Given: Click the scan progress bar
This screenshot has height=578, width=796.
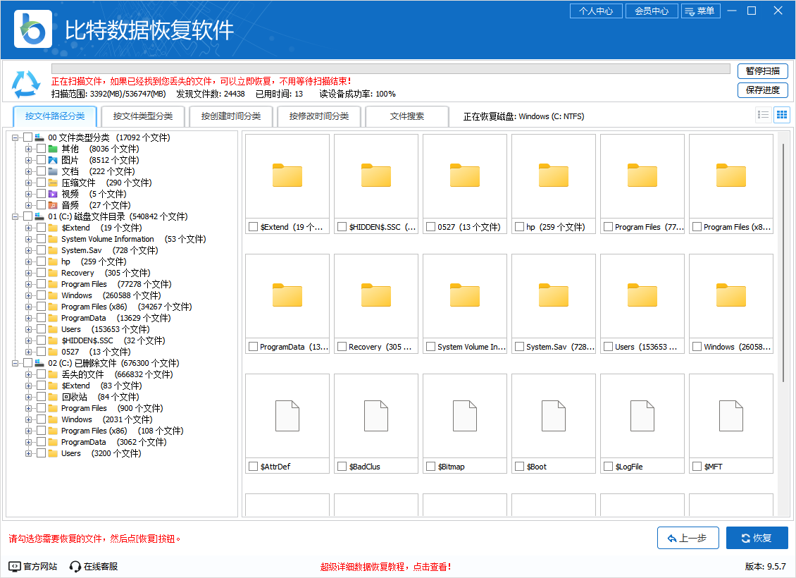Looking at the screenshot, I should [x=387, y=69].
